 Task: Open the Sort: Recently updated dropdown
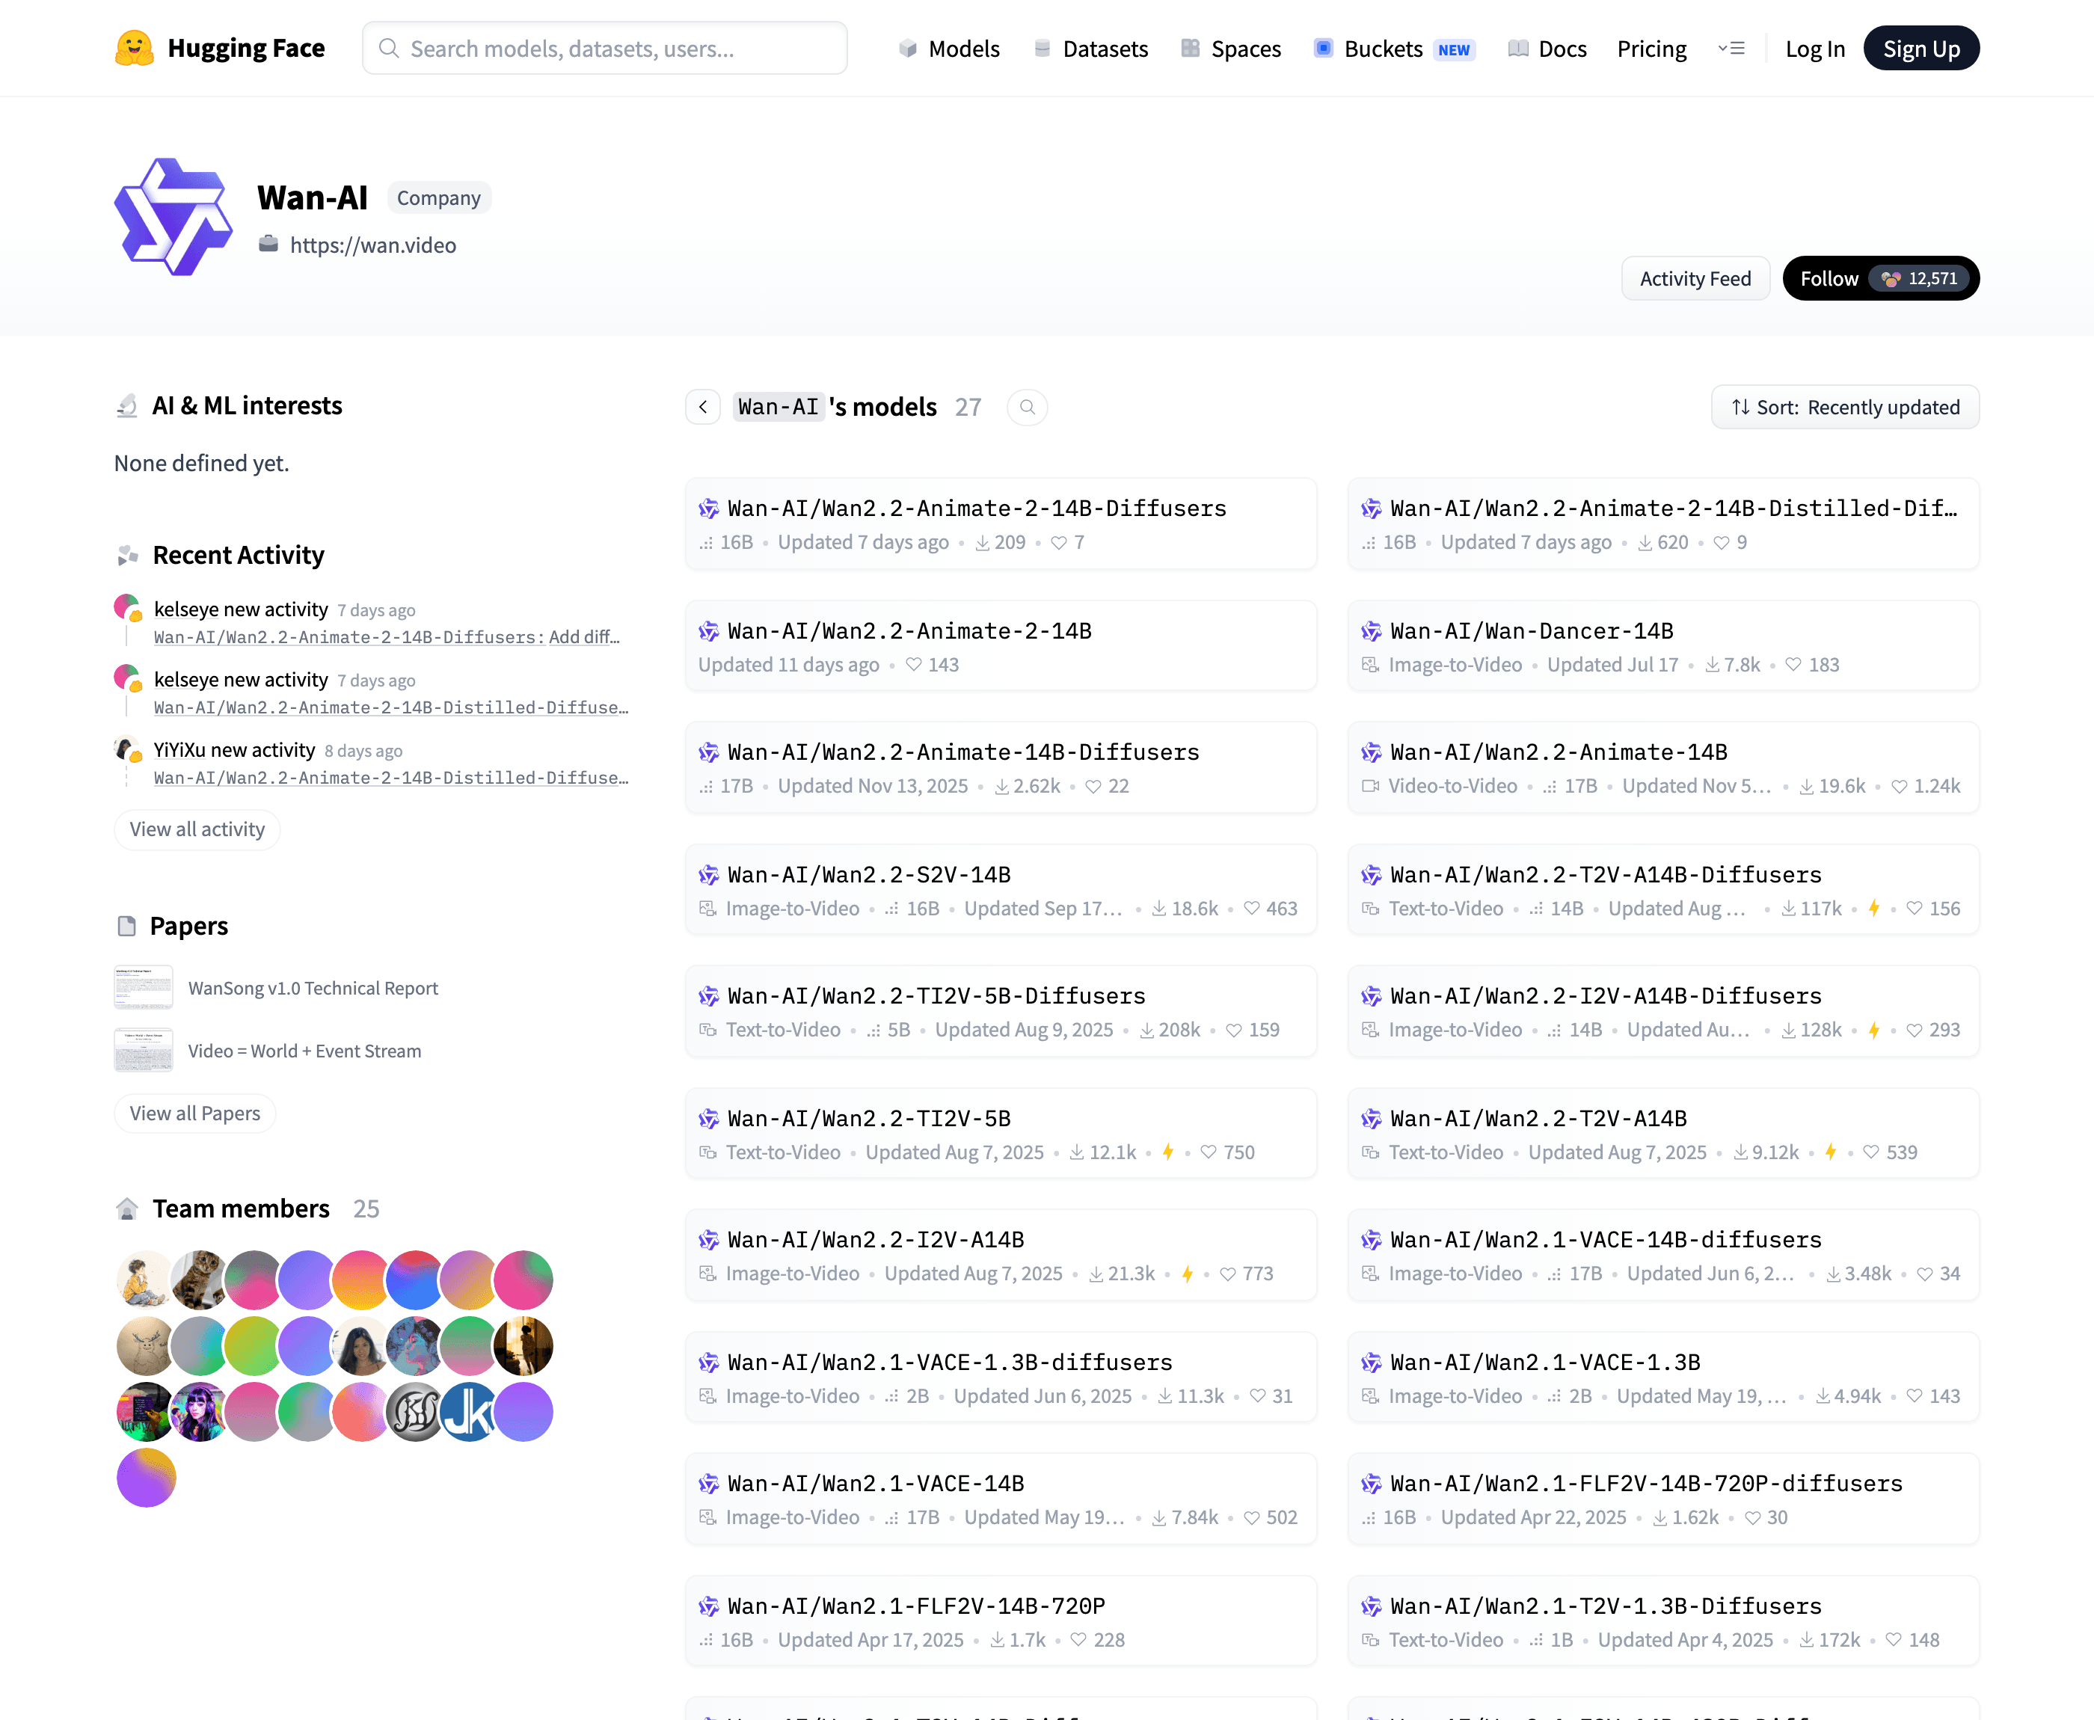point(1846,408)
